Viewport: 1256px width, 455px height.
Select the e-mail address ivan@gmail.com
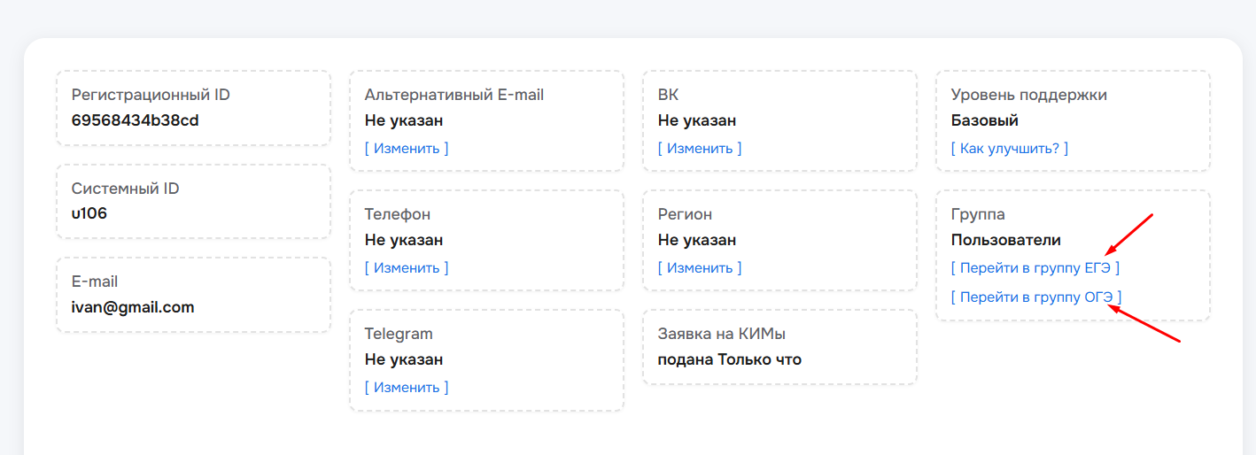(x=133, y=307)
